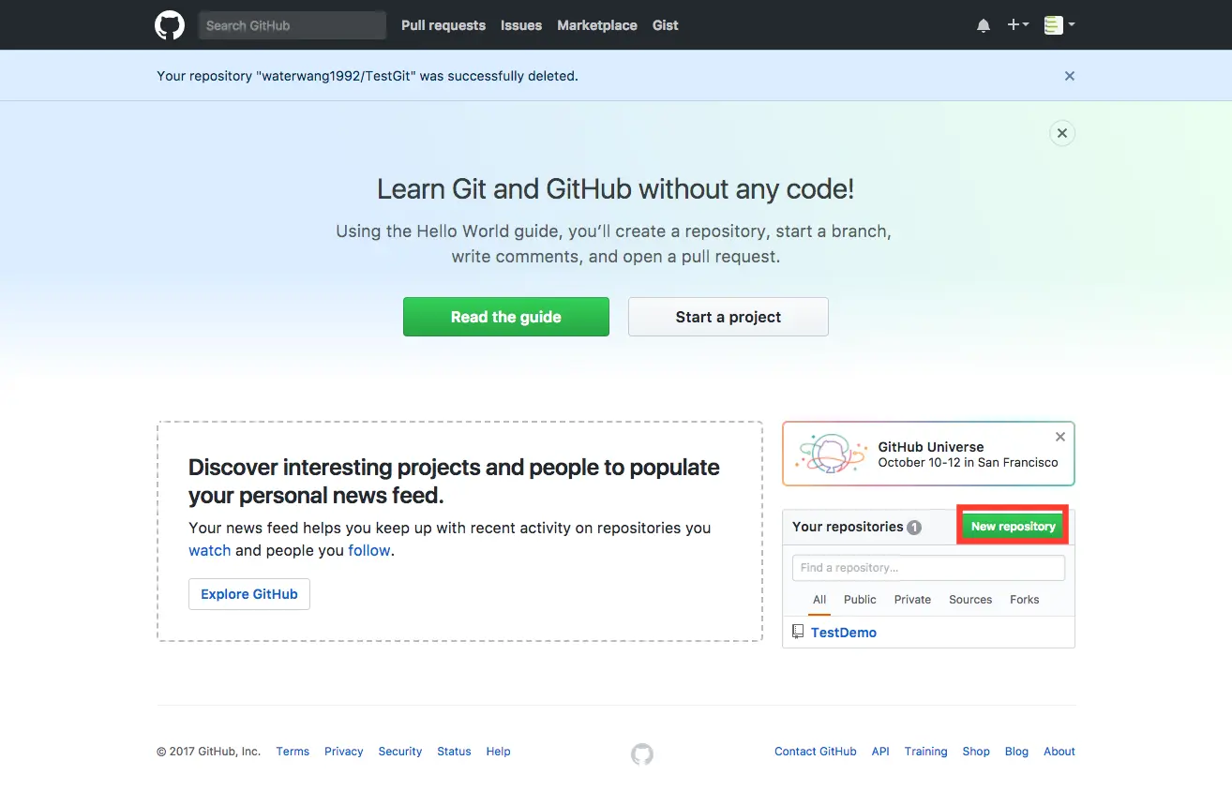Follow the watch link in news feed text
Viewport: 1232px width, 805px height.
(210, 550)
